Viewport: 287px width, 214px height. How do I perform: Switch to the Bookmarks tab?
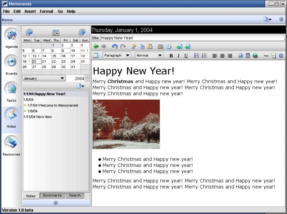(x=52, y=195)
